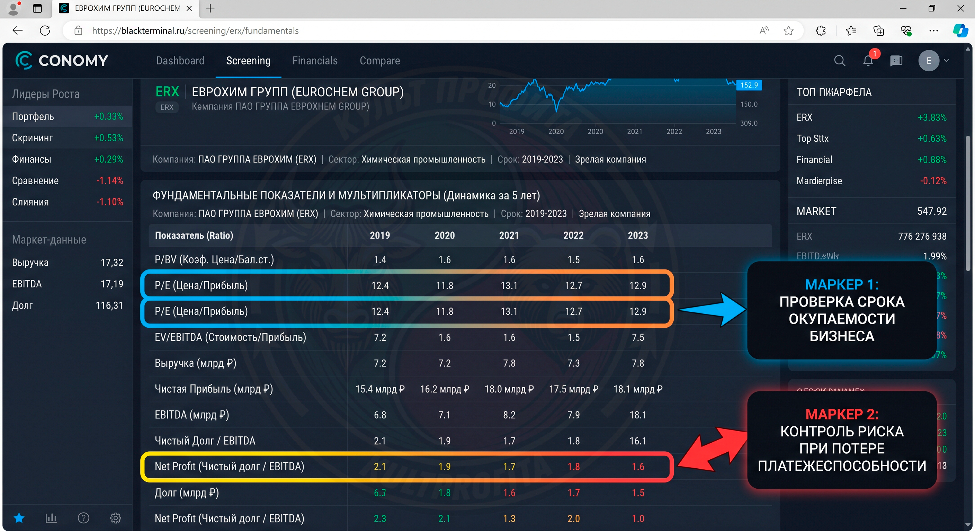Image resolution: width=975 pixels, height=532 pixels.
Task: Select the P/BV (Коэф. Цена/Бал.ст.) row label
Action: 214,260
